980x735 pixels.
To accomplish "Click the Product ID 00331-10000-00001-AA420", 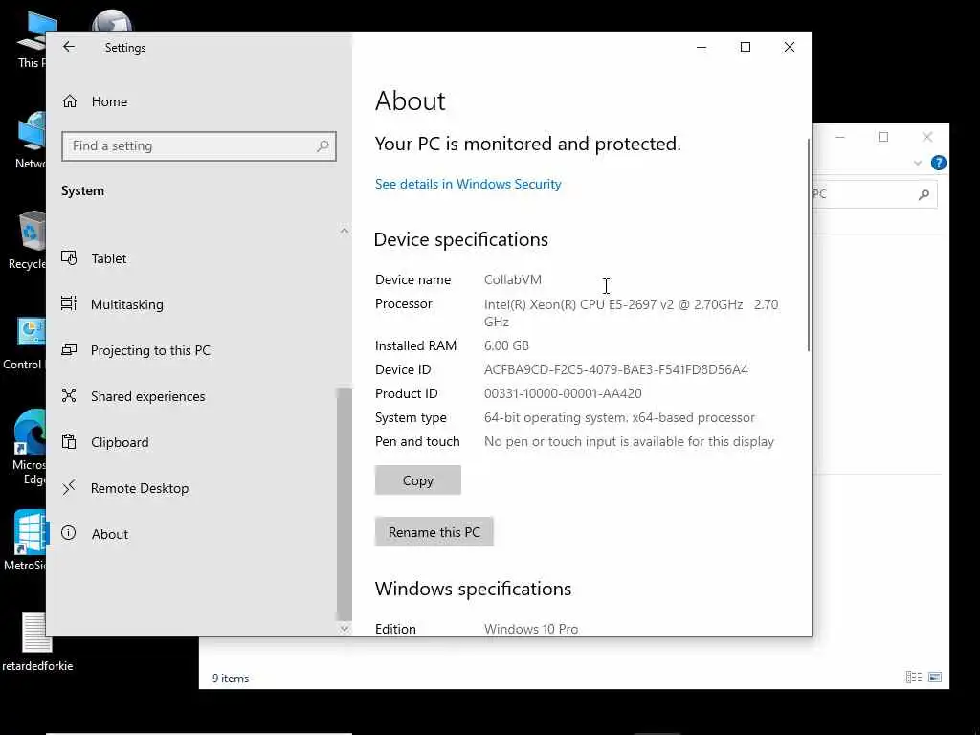I will pyautogui.click(x=563, y=393).
